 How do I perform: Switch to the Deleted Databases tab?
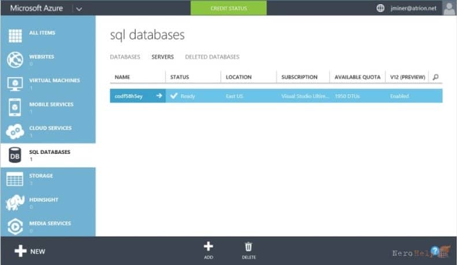(212, 57)
